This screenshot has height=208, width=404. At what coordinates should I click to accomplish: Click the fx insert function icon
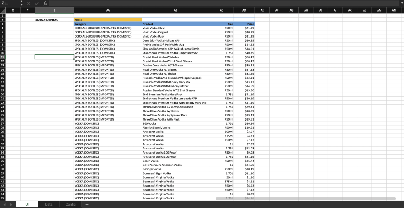click(45, 3)
